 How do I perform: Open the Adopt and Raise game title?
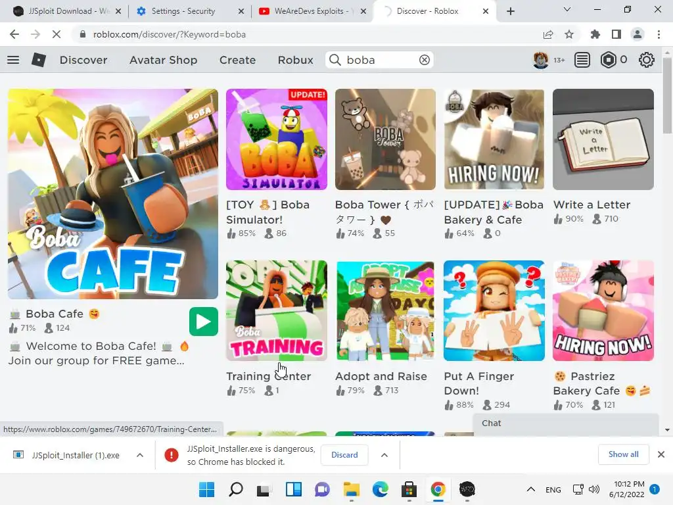(x=381, y=376)
